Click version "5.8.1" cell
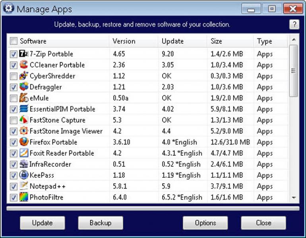 pyautogui.click(x=120, y=186)
